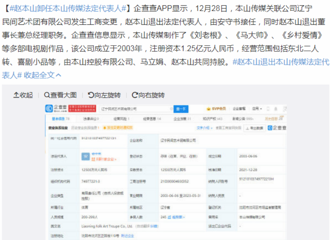The width and height of the screenshot is (330, 240).
Task: Open 企业套餐 in the top bar
Action: (239, 109)
